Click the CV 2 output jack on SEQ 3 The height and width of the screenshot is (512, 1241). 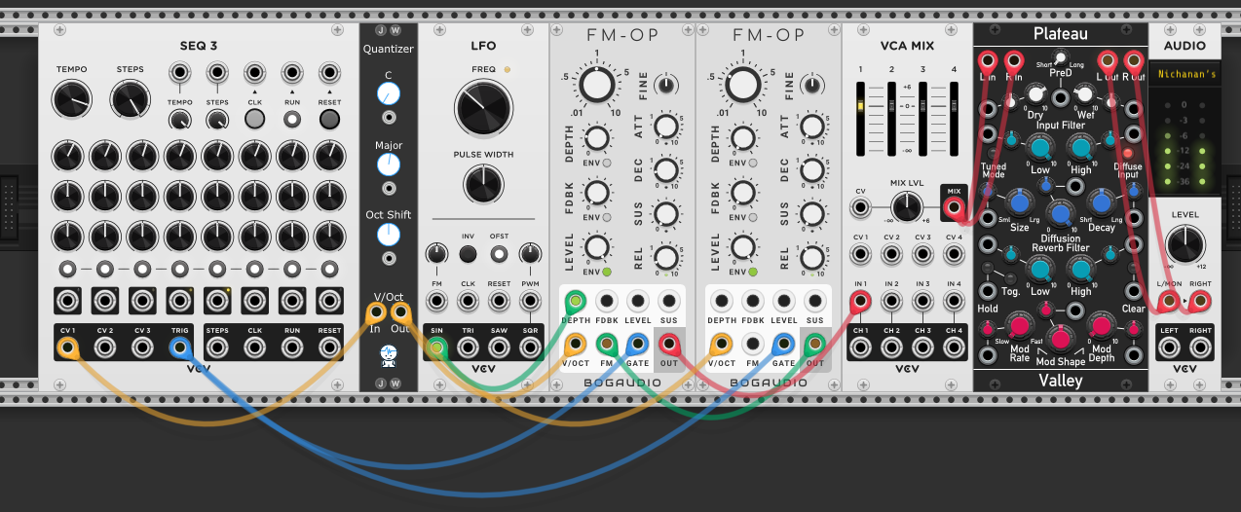(x=105, y=347)
